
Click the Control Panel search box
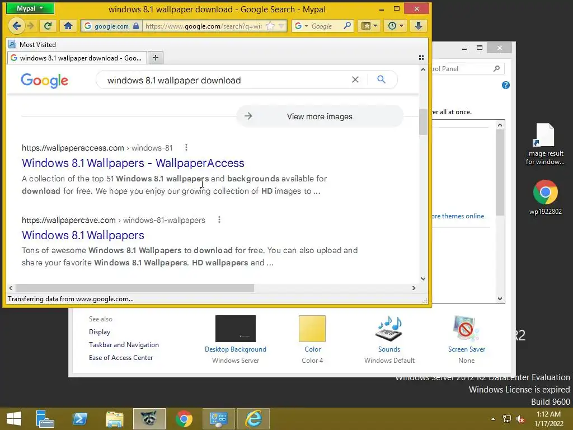[468, 69]
